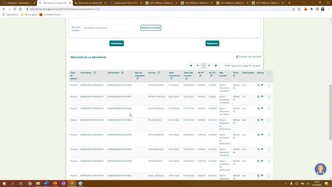The width and height of the screenshot is (332, 187).
Task: Bookmark this page with star icon
Action: (299, 9)
